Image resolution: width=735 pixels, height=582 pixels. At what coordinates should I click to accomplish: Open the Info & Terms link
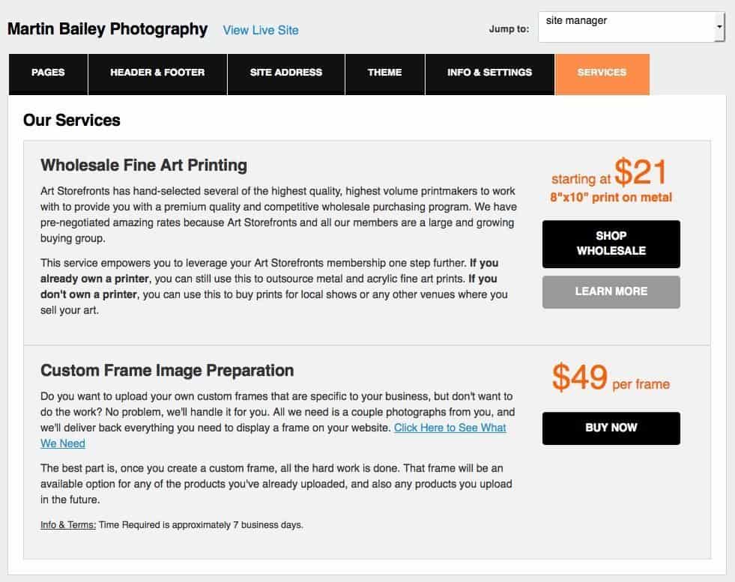(x=68, y=525)
